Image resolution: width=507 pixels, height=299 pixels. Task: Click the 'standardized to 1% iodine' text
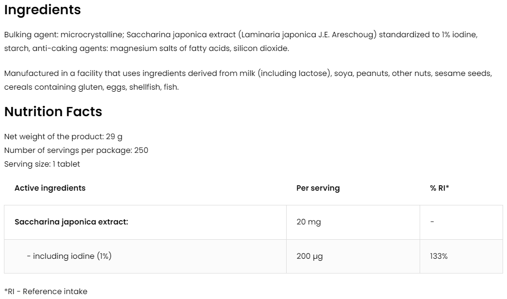click(428, 35)
